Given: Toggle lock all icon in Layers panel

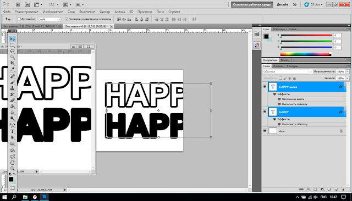Looking at the screenshot, I should [x=294, y=78].
